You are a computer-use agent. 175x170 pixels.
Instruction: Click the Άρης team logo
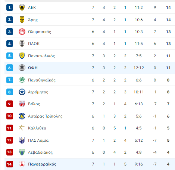(x=22, y=20)
